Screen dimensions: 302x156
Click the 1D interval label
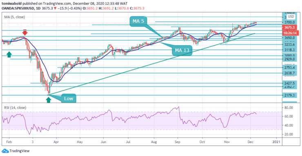point(38,9)
